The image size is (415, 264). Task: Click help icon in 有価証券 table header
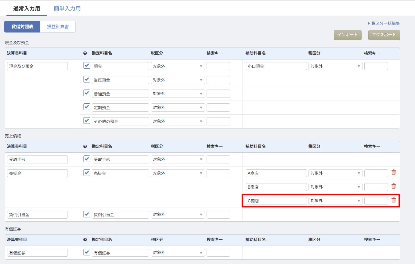click(85, 240)
